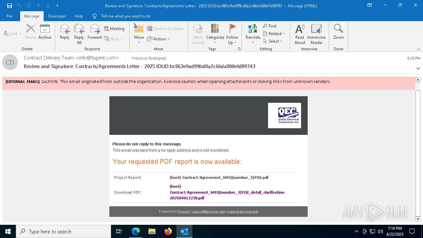Image resolution: width=423 pixels, height=238 pixels.
Task: Open Follow Up flag menu
Action: [232, 34]
